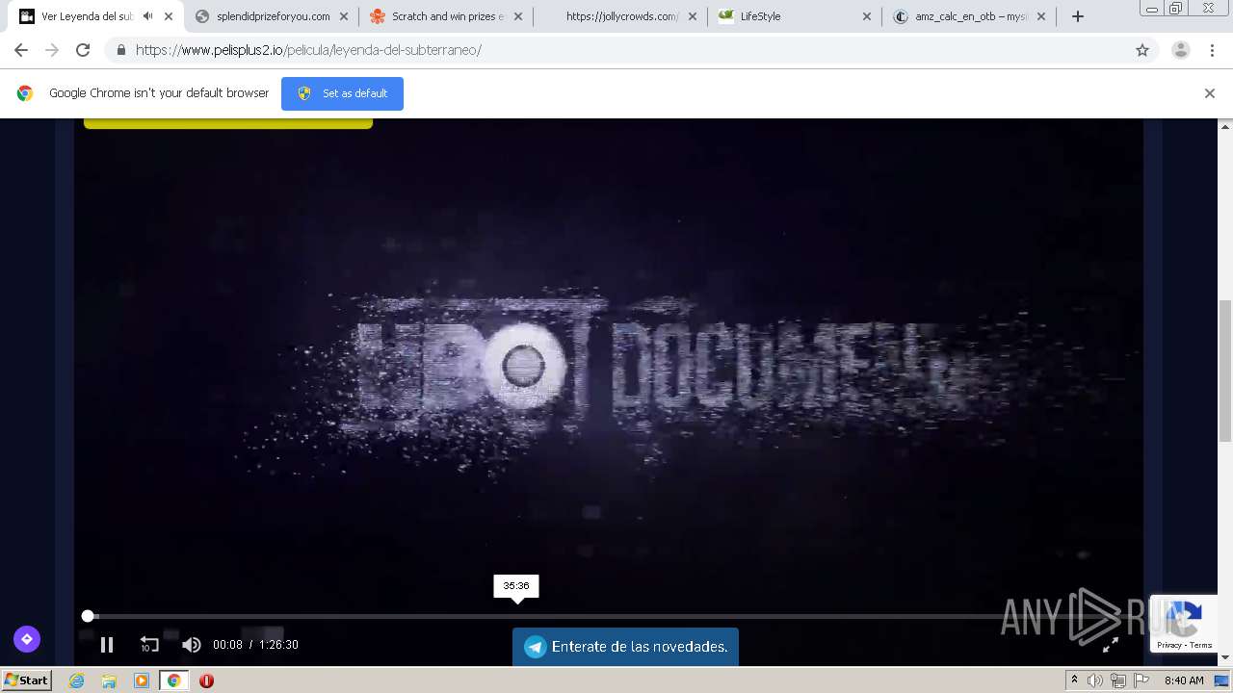Open a new browser tab
1233x693 pixels.
pyautogui.click(x=1078, y=16)
